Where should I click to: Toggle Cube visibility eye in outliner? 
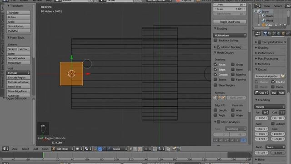(276, 25)
